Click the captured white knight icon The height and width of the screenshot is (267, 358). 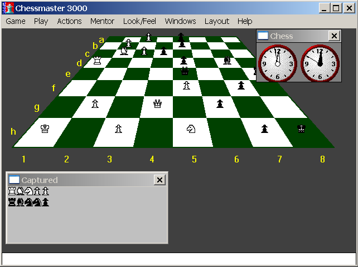(29, 191)
